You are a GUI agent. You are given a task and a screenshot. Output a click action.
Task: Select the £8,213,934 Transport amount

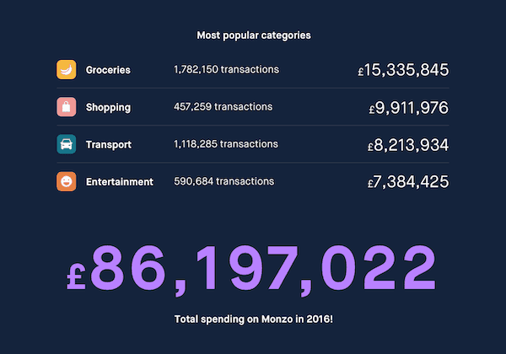click(x=408, y=145)
